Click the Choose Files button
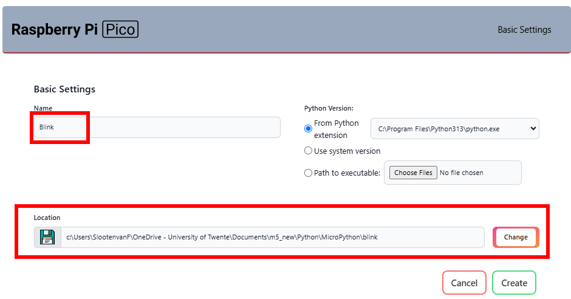The image size is (571, 299). coord(413,173)
